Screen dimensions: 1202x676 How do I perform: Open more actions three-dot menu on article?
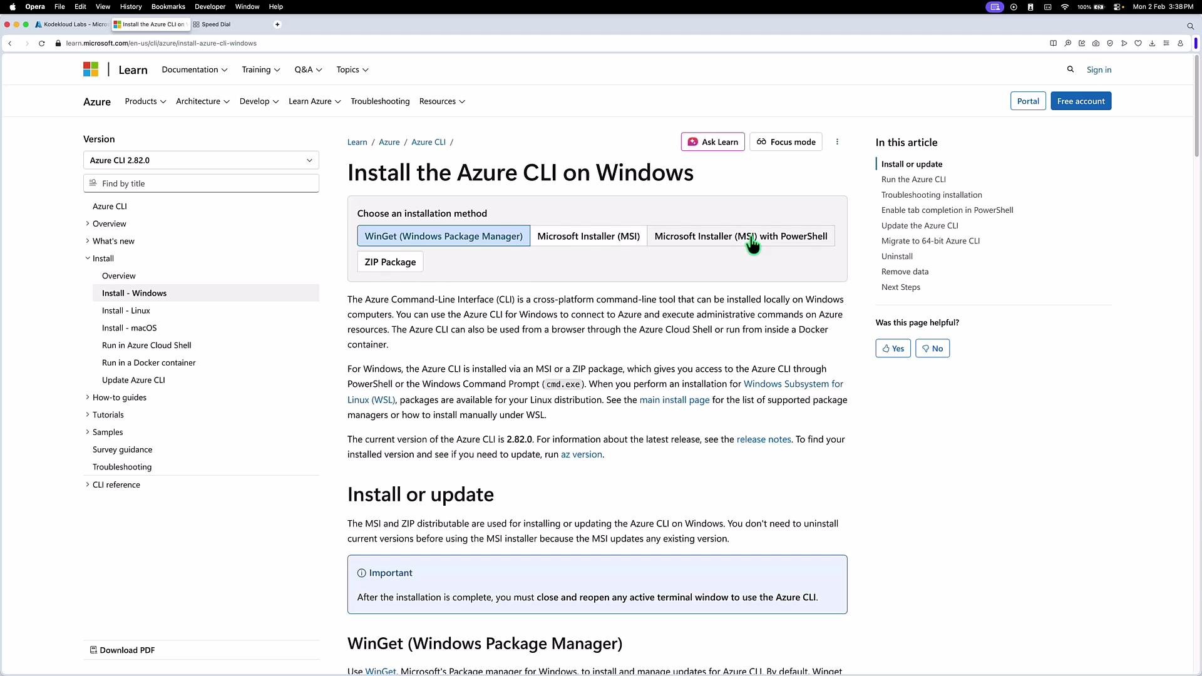coord(837,142)
